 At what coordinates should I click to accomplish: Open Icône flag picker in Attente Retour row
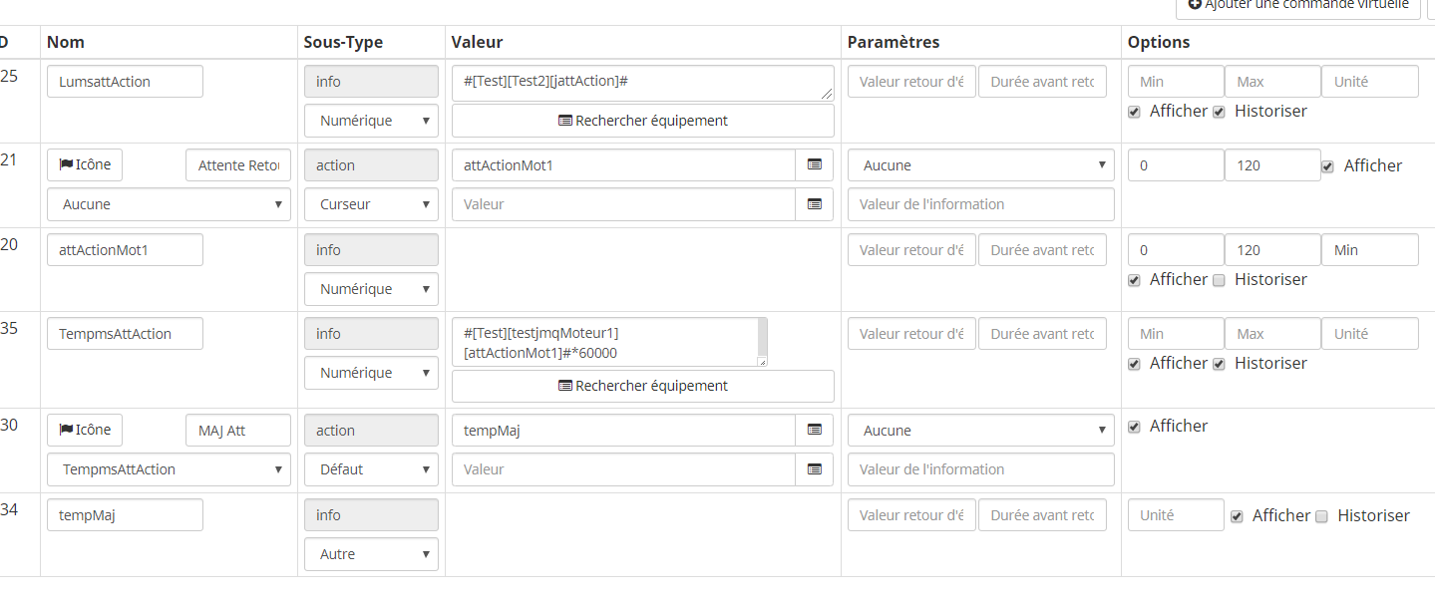tap(85, 165)
